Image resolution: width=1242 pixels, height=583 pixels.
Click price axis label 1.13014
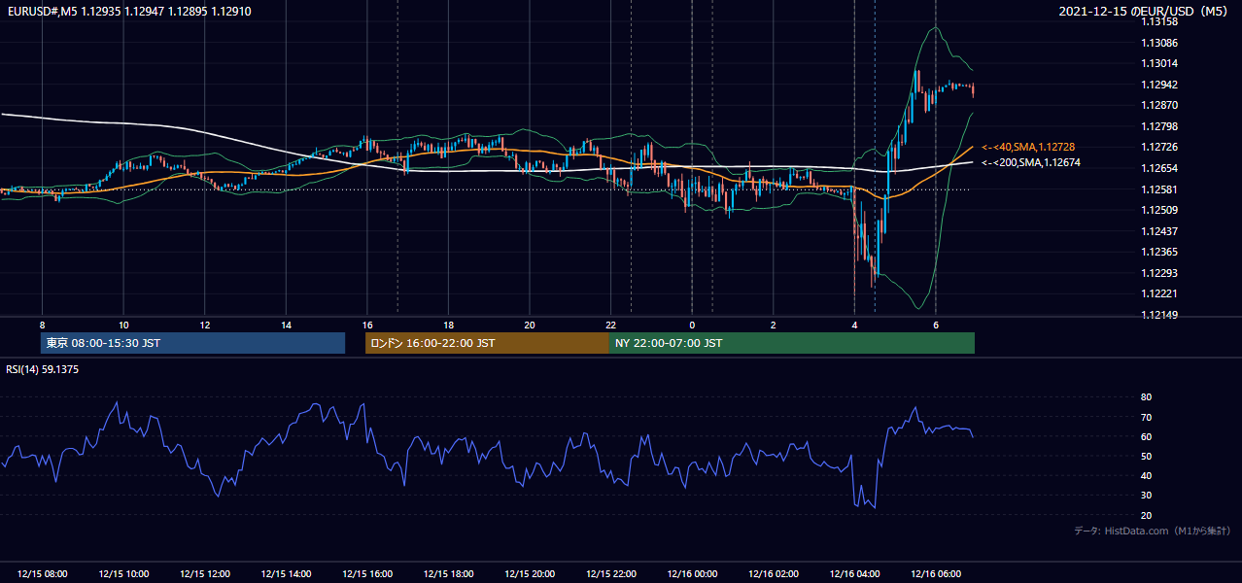click(1159, 63)
